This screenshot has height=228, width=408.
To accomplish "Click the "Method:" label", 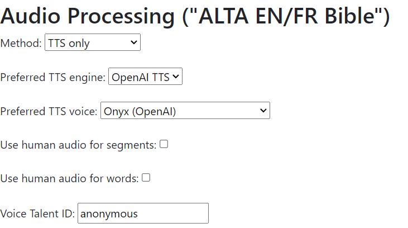I will 21,44.
